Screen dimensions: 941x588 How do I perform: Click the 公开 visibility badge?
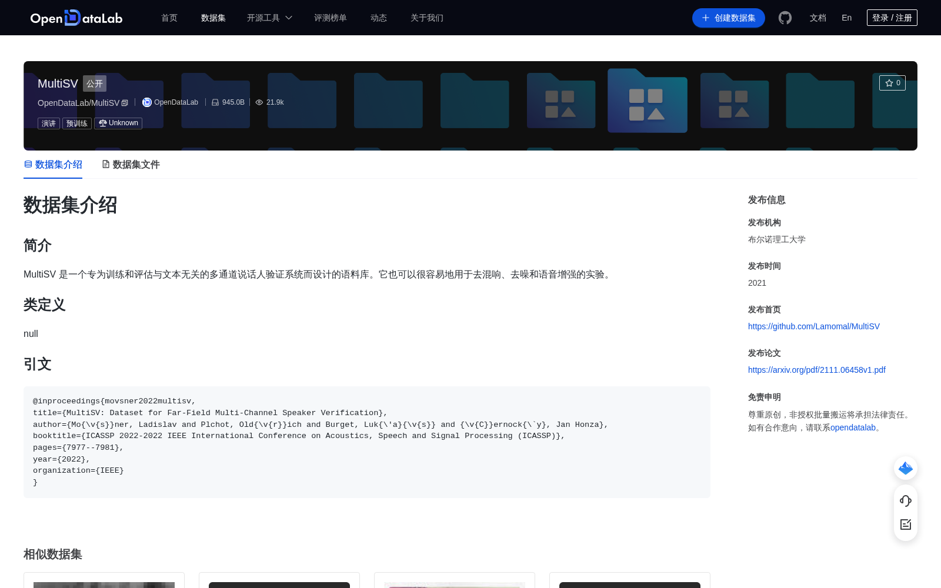click(x=95, y=83)
